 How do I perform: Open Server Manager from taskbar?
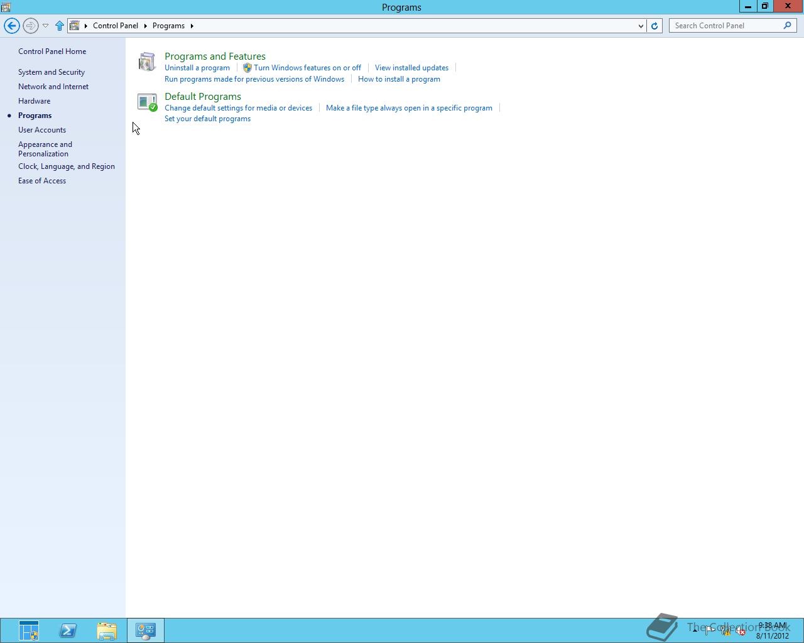coord(29,630)
